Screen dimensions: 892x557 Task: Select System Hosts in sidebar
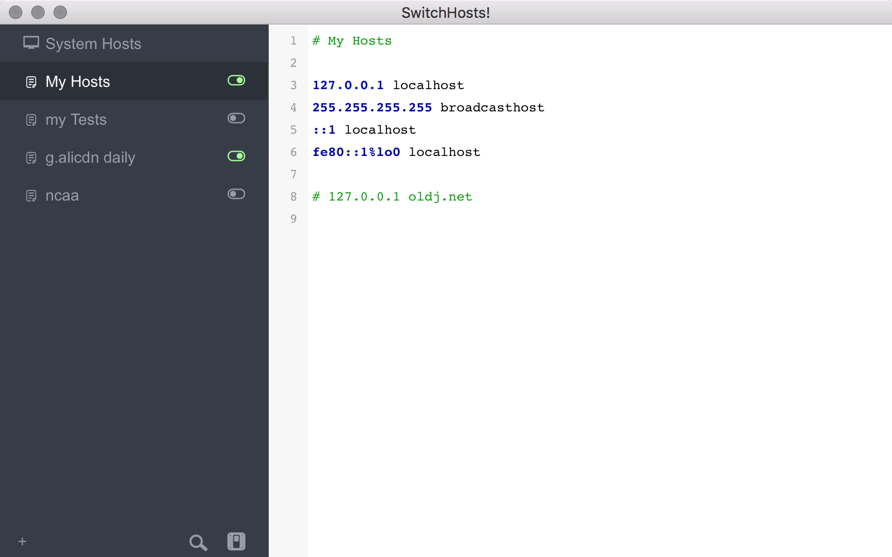(x=93, y=43)
